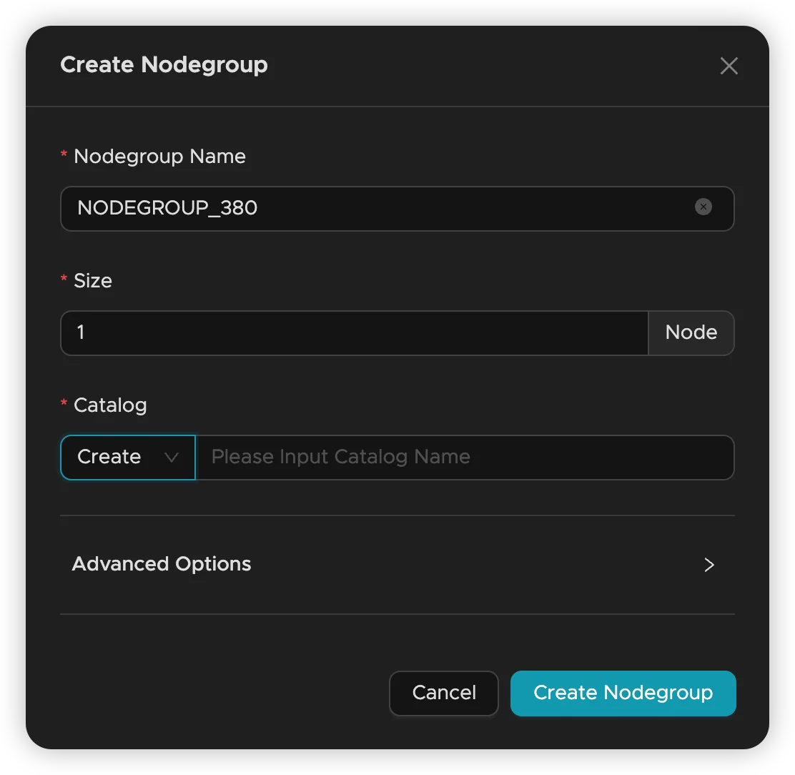Click the Catalog field label
This screenshot has height=775, width=795.
pyautogui.click(x=110, y=405)
